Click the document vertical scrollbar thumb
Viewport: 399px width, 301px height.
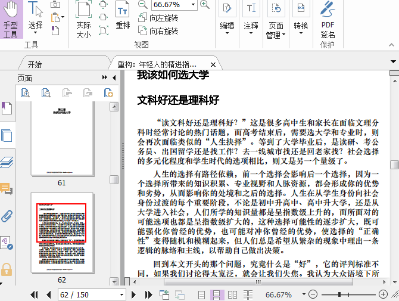pos(394,165)
